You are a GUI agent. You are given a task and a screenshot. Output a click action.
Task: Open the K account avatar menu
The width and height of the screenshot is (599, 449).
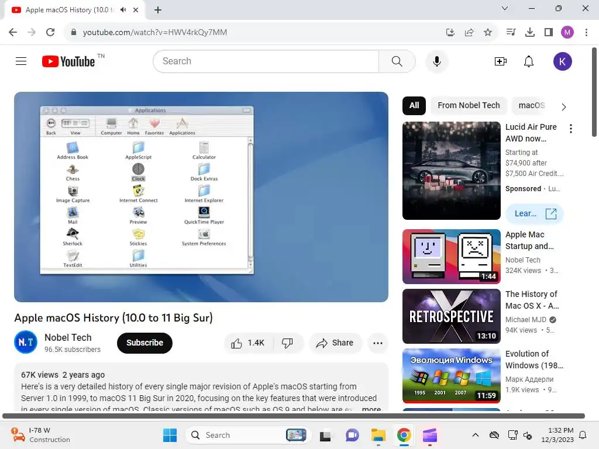[x=562, y=61]
